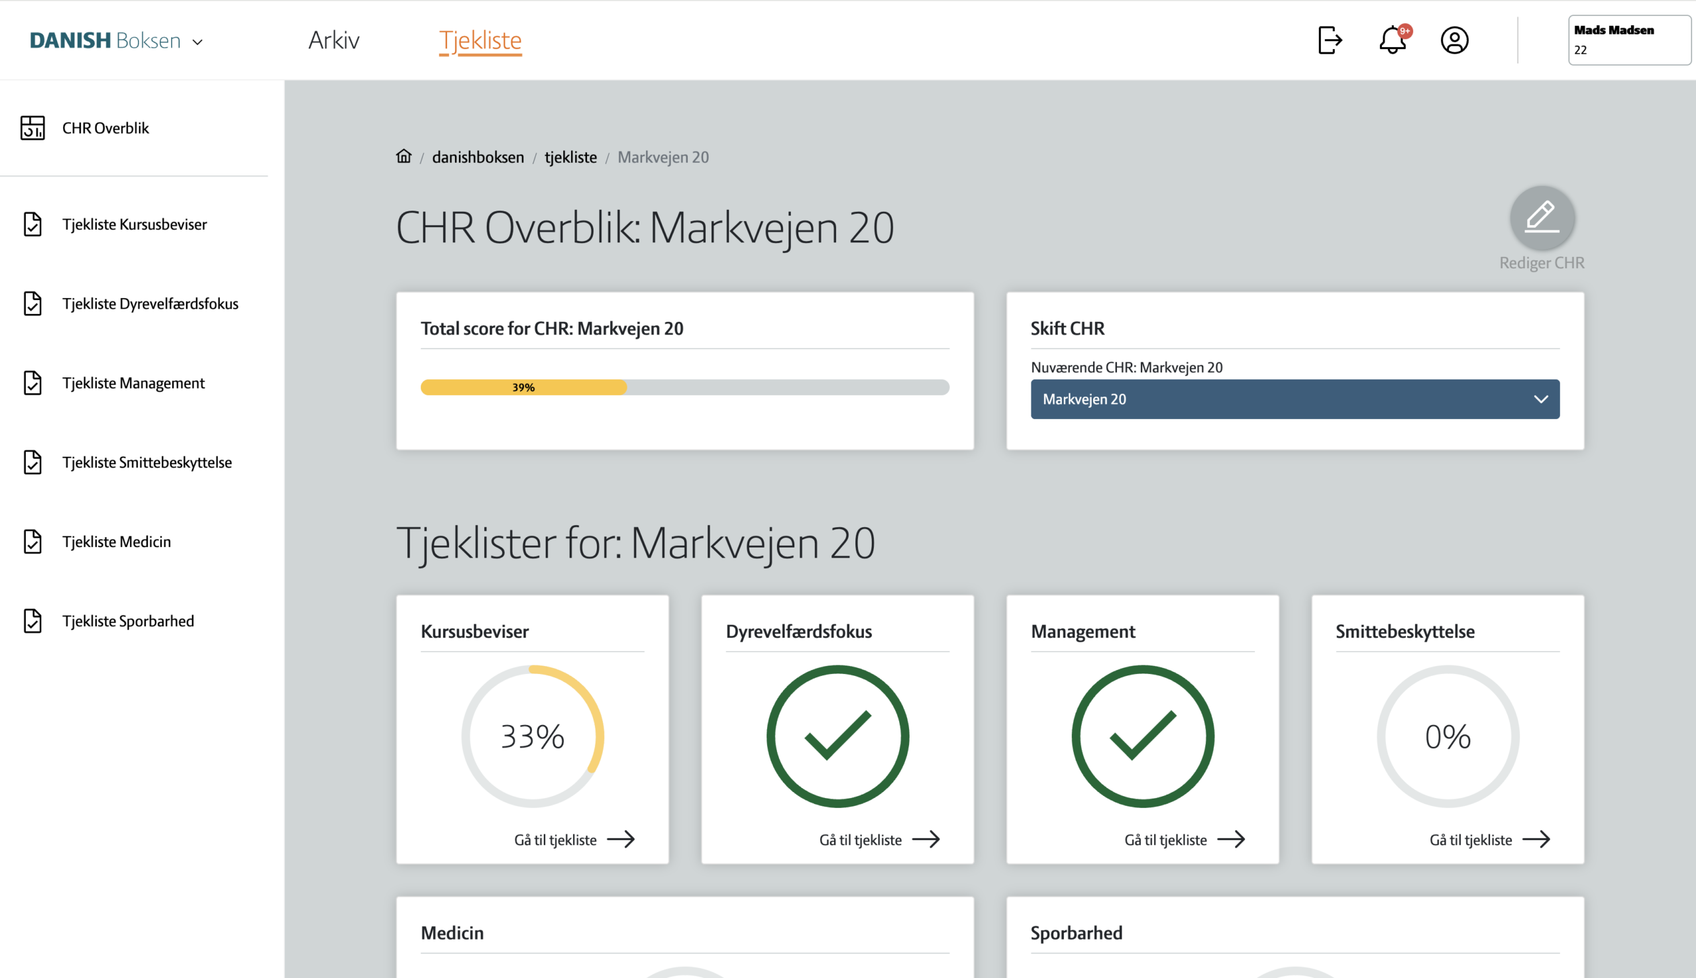Open Tjekliste Kursusbeviser in sidebar

click(x=134, y=224)
